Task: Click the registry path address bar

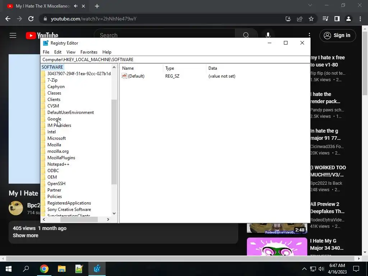Action: [175, 60]
